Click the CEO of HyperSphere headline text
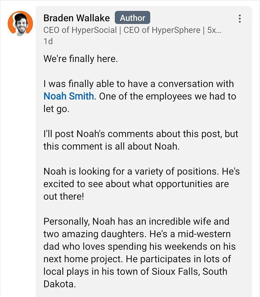 [162, 30]
